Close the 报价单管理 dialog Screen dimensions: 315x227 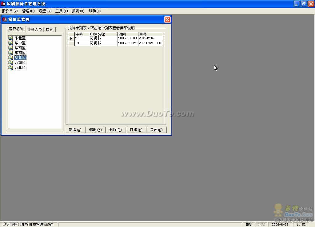167,19
